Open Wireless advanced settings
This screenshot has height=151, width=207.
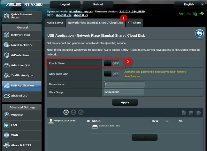(x=22, y=115)
